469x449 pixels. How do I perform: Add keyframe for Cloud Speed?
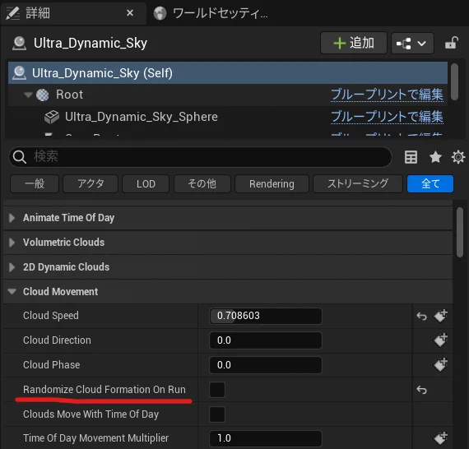pos(441,316)
